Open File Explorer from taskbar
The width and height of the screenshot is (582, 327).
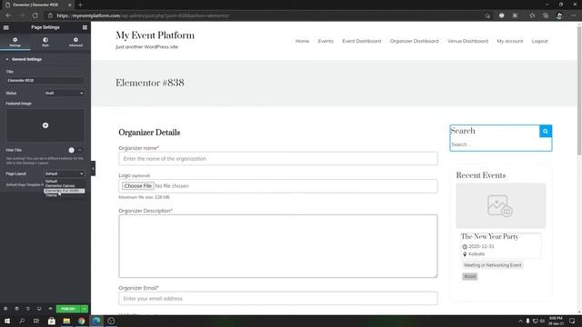pos(66,321)
